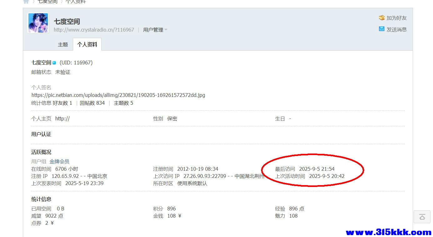Screen dimensions: 433x237
Task: Click the pic.netbian.com signature URL text
Action: 118,95
